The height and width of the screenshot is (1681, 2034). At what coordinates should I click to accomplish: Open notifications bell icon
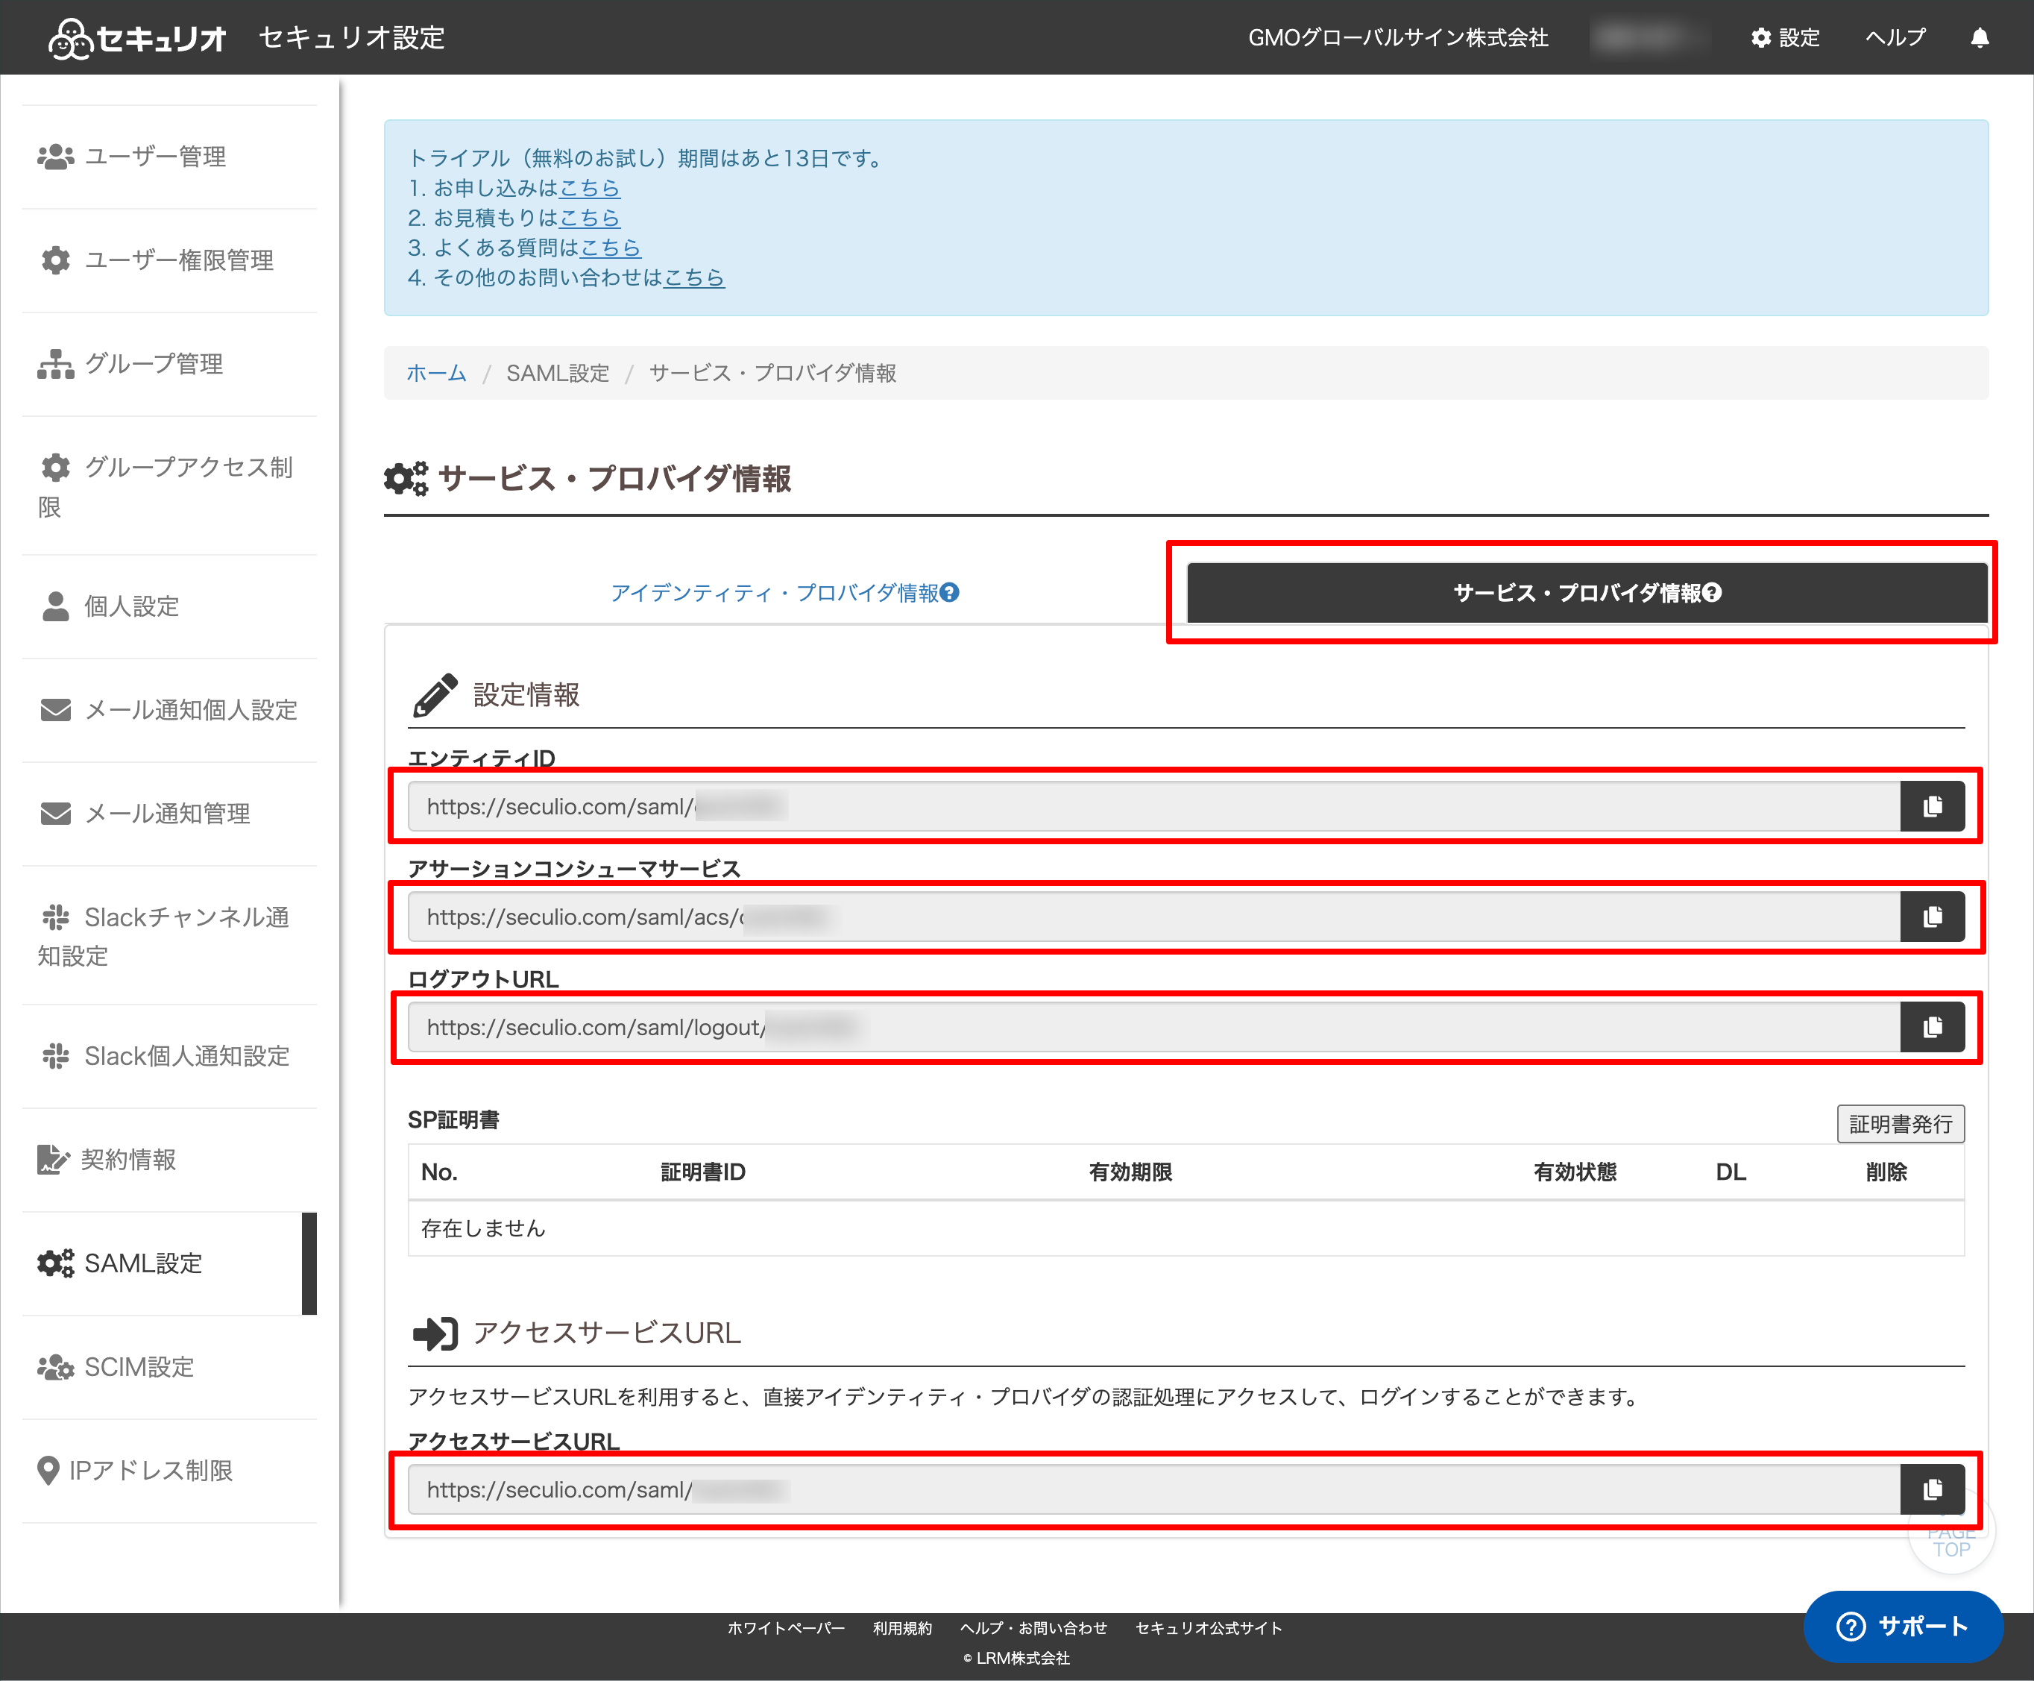[x=1980, y=38]
